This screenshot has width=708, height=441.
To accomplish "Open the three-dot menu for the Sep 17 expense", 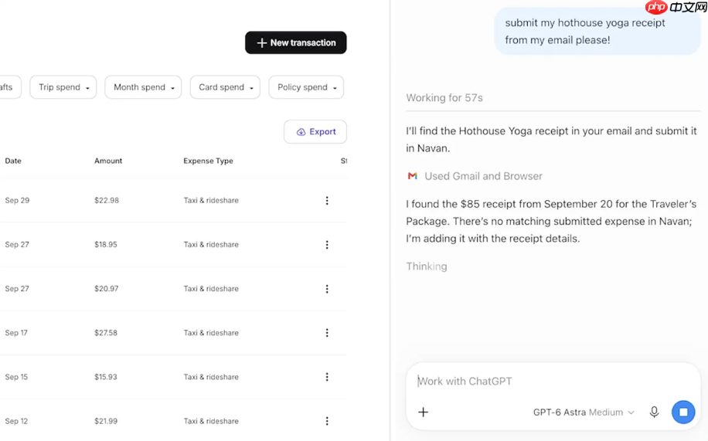I will [x=327, y=333].
